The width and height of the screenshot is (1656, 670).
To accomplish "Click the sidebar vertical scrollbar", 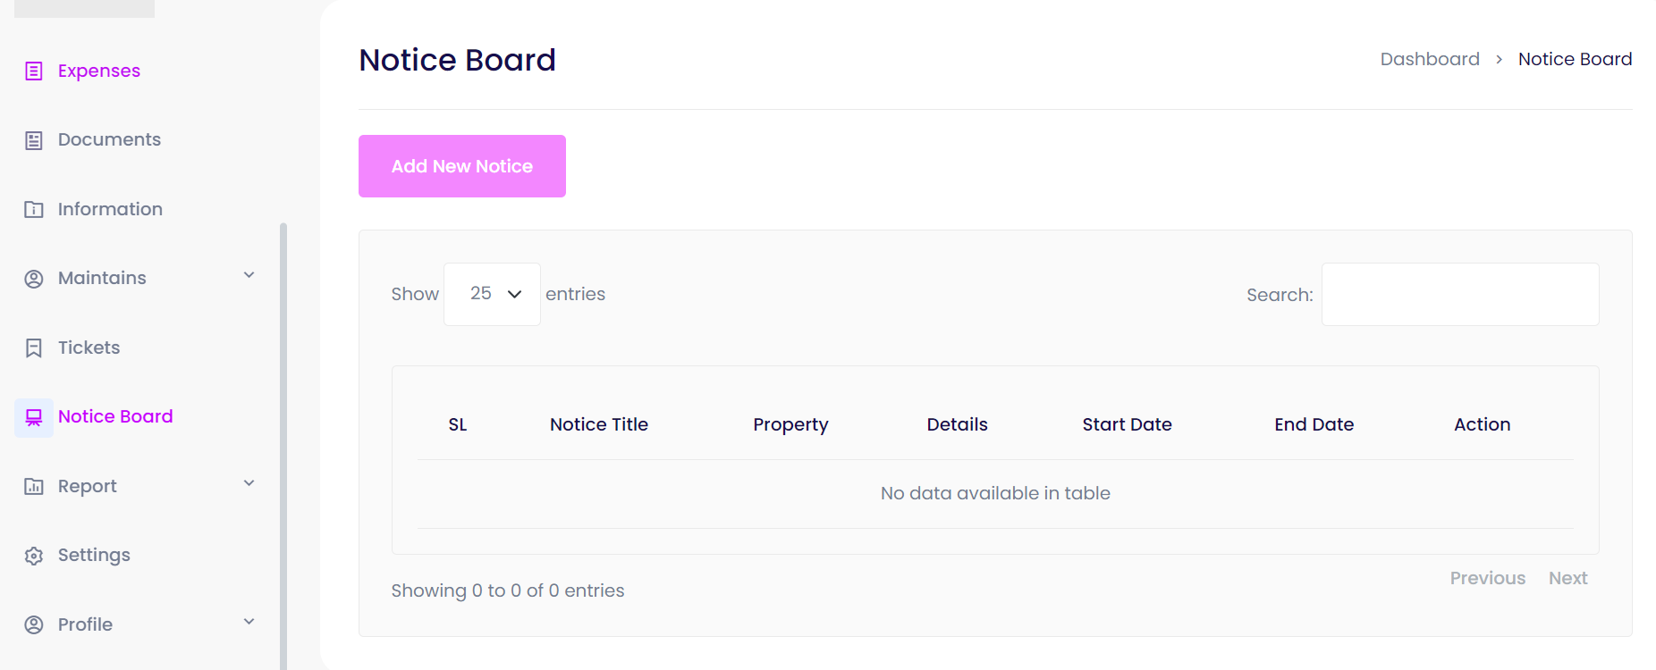I will [x=283, y=447].
